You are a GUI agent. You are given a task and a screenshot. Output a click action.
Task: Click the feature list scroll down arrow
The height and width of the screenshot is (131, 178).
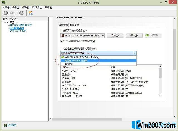tap(160, 95)
